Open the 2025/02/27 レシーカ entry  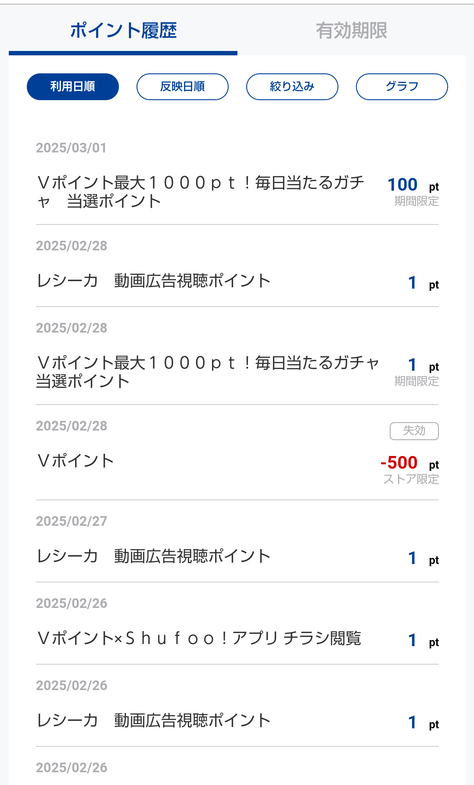click(154, 557)
